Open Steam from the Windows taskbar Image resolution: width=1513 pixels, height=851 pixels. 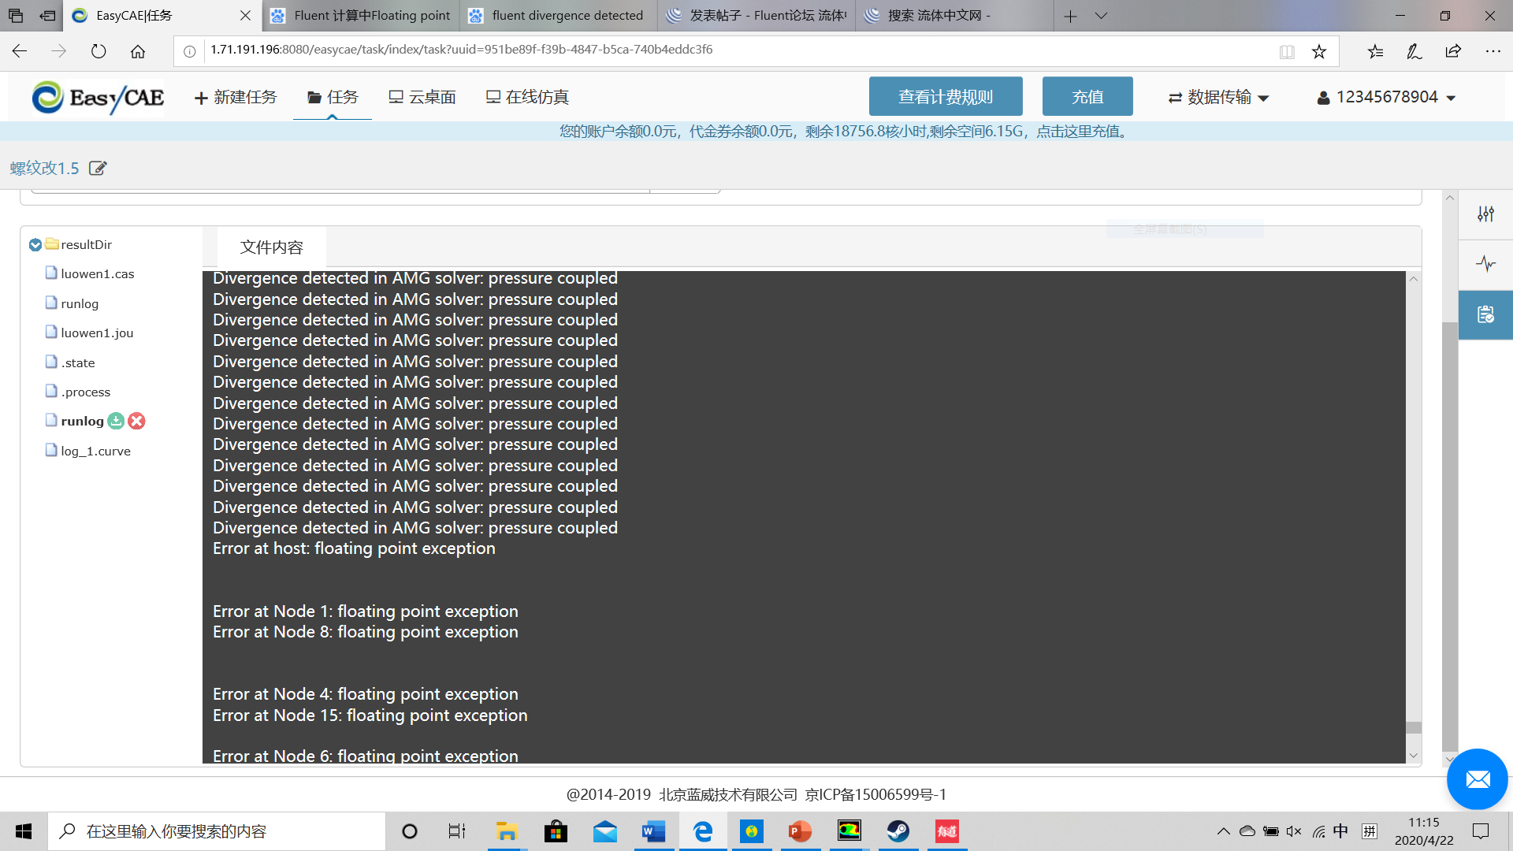pyautogui.click(x=898, y=831)
